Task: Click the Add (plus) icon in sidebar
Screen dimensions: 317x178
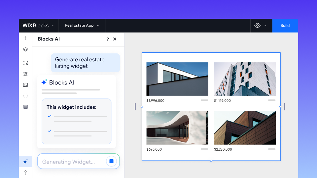Action: [x=25, y=38]
